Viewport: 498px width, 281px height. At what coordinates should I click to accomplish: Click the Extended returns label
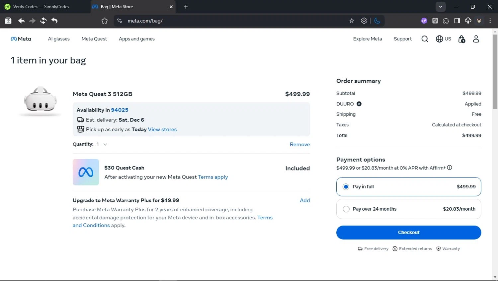coord(415,249)
